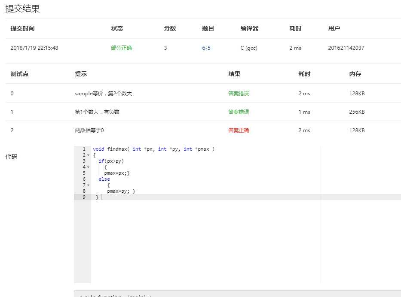The width and height of the screenshot is (401, 297).
Task: Click the else keyword in code
Action: click(x=104, y=179)
